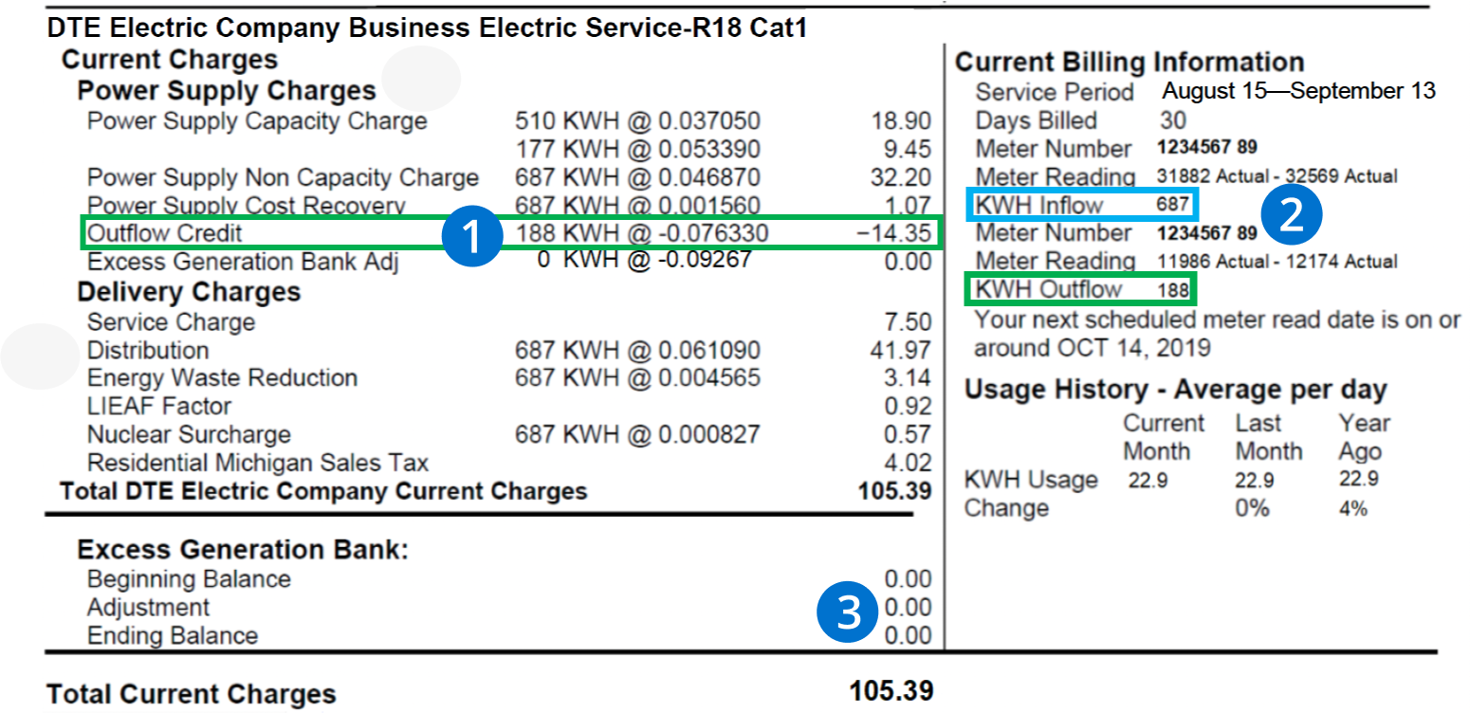
Task: Click the 'Distribution' line label
Action: point(148,351)
